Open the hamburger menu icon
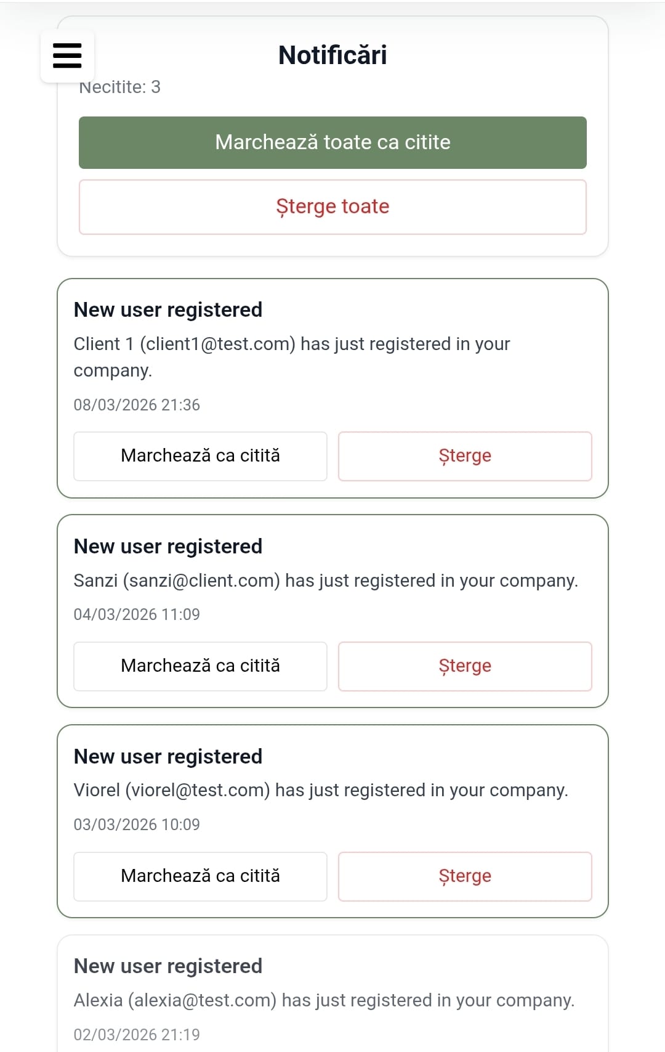The width and height of the screenshot is (665, 1052). click(67, 55)
